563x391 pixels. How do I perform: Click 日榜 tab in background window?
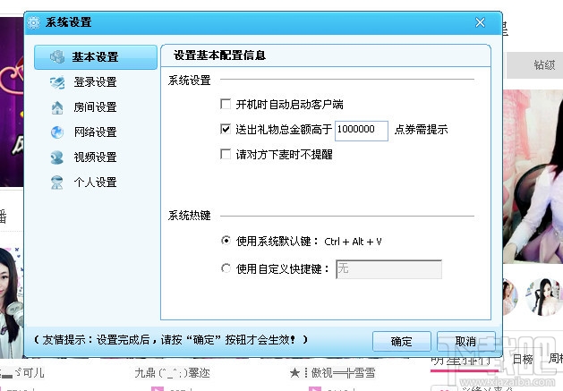[x=523, y=359]
